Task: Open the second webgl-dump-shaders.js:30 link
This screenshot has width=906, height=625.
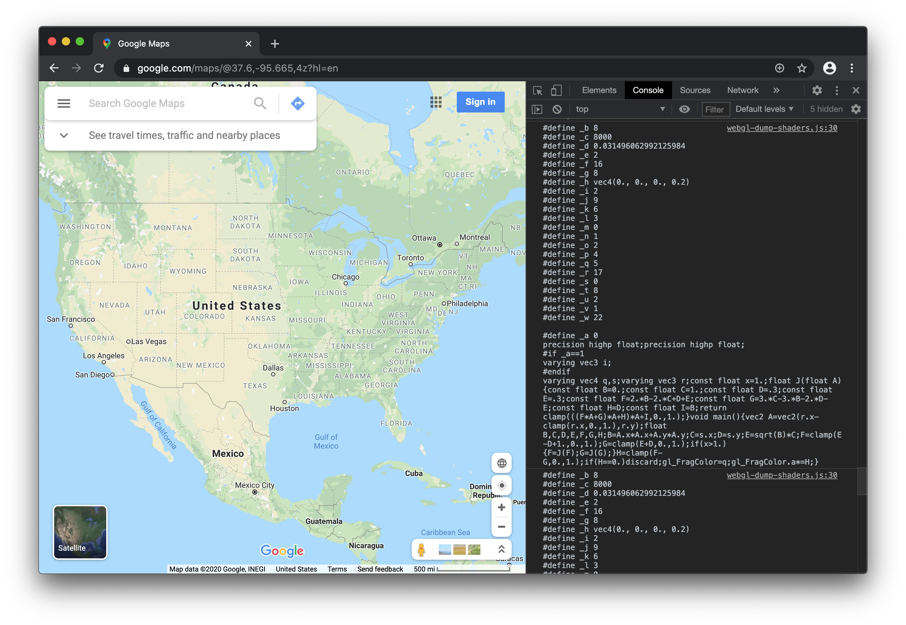Action: [x=782, y=475]
